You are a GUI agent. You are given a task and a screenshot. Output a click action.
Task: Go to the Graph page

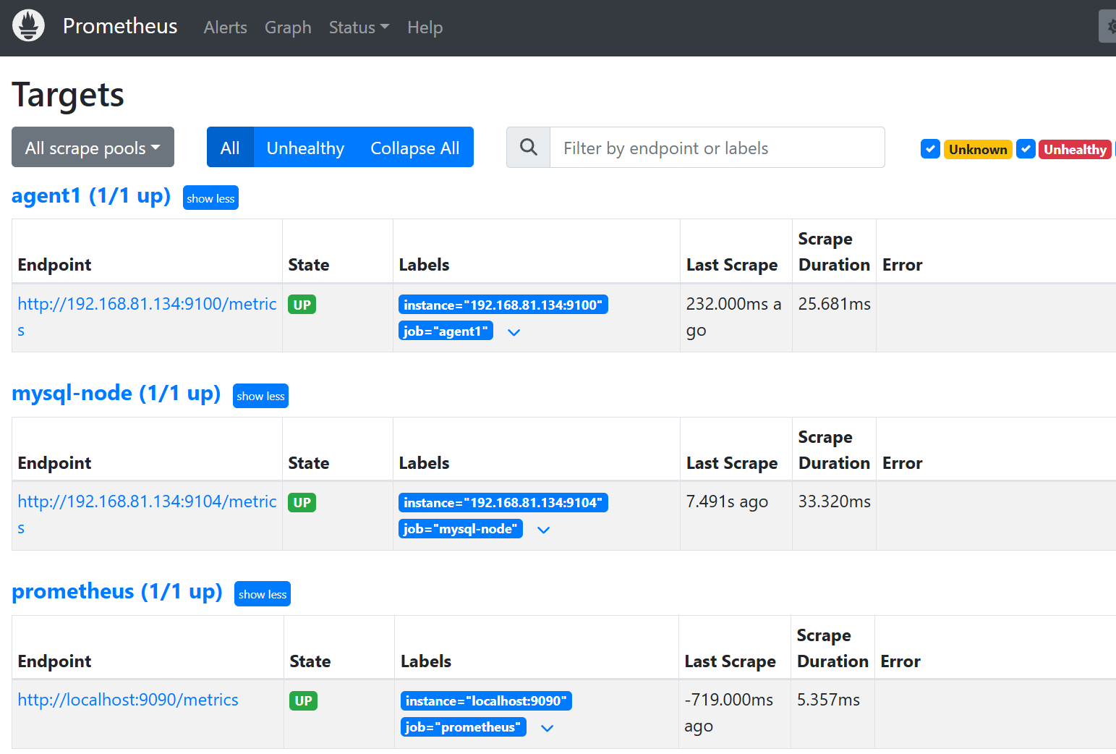[288, 27]
